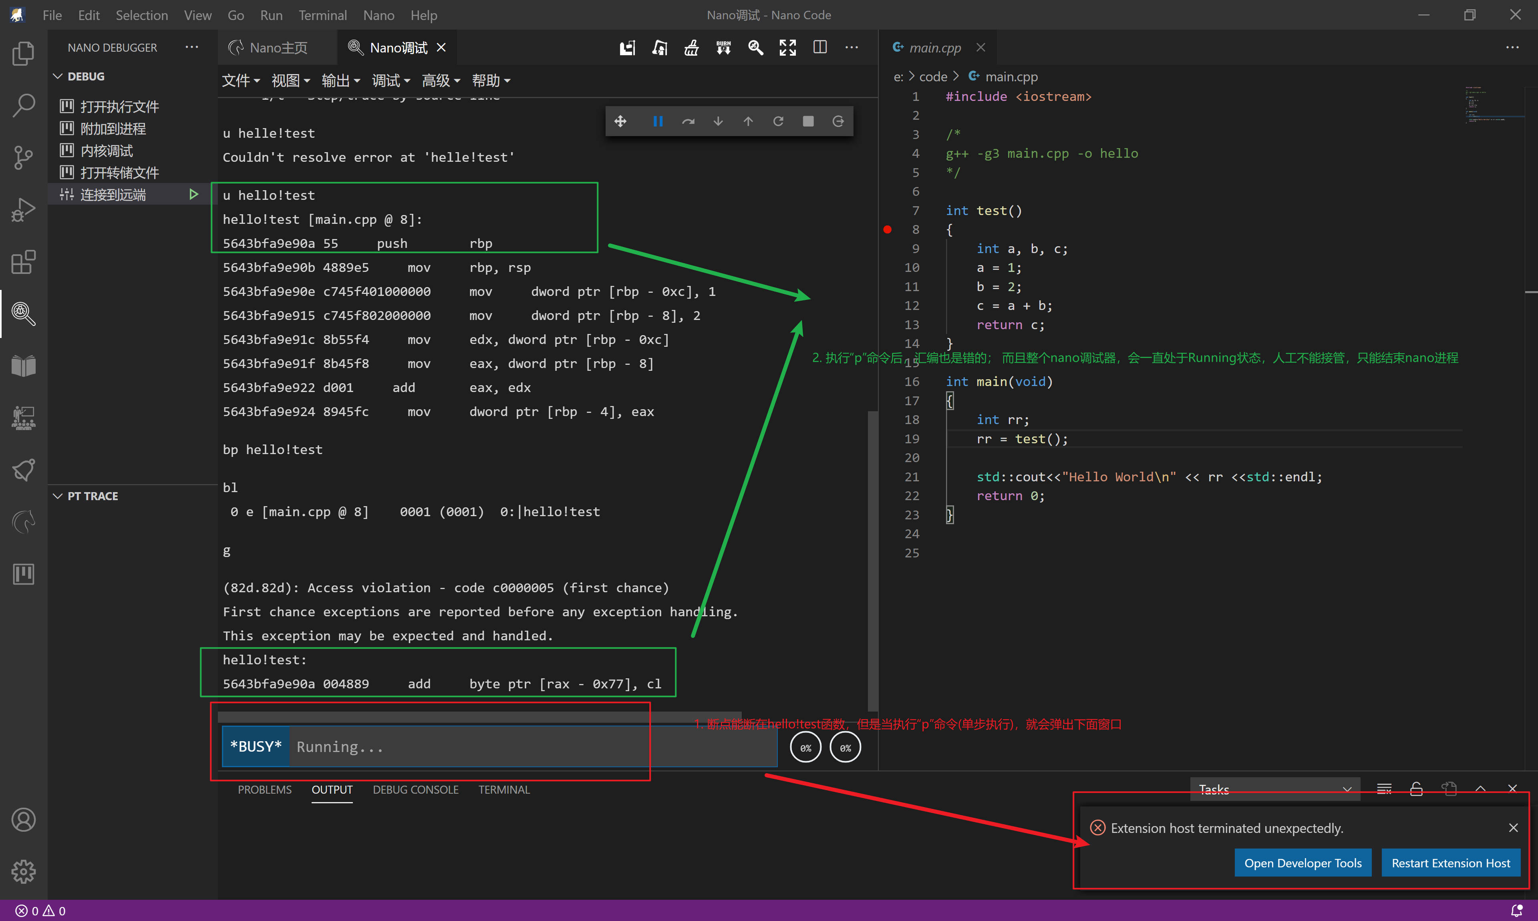Click Step Into arrow in debug toolbar

pos(718,122)
